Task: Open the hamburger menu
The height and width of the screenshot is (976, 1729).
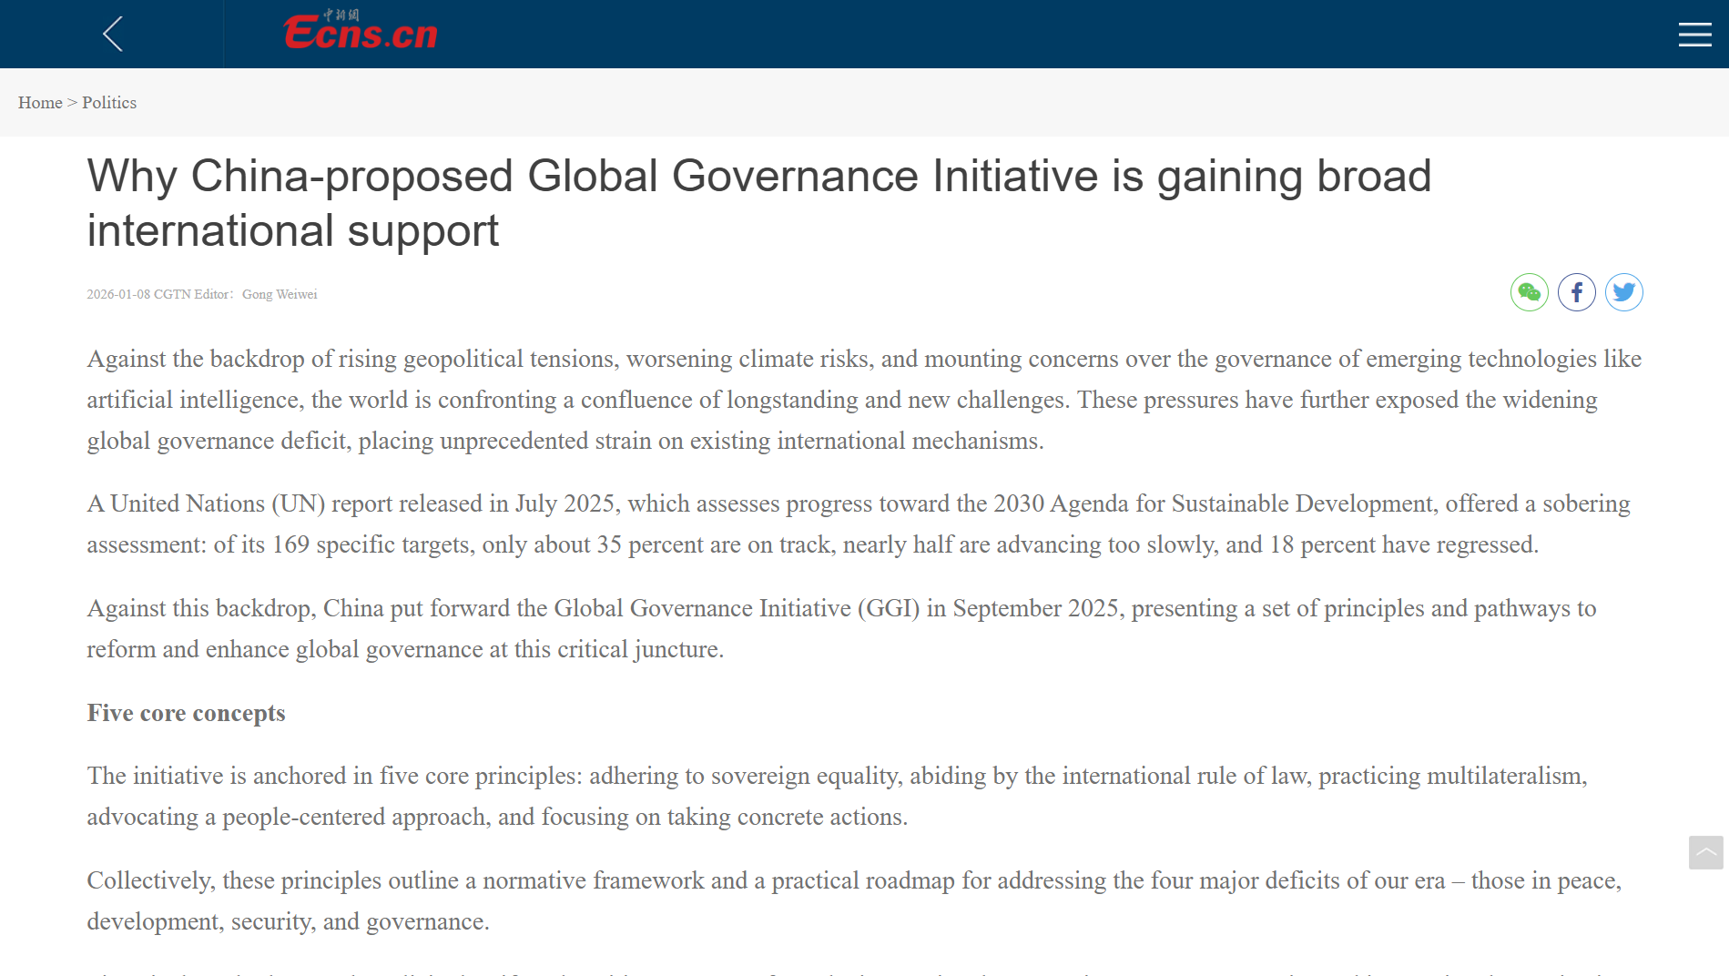Action: pyautogui.click(x=1694, y=35)
